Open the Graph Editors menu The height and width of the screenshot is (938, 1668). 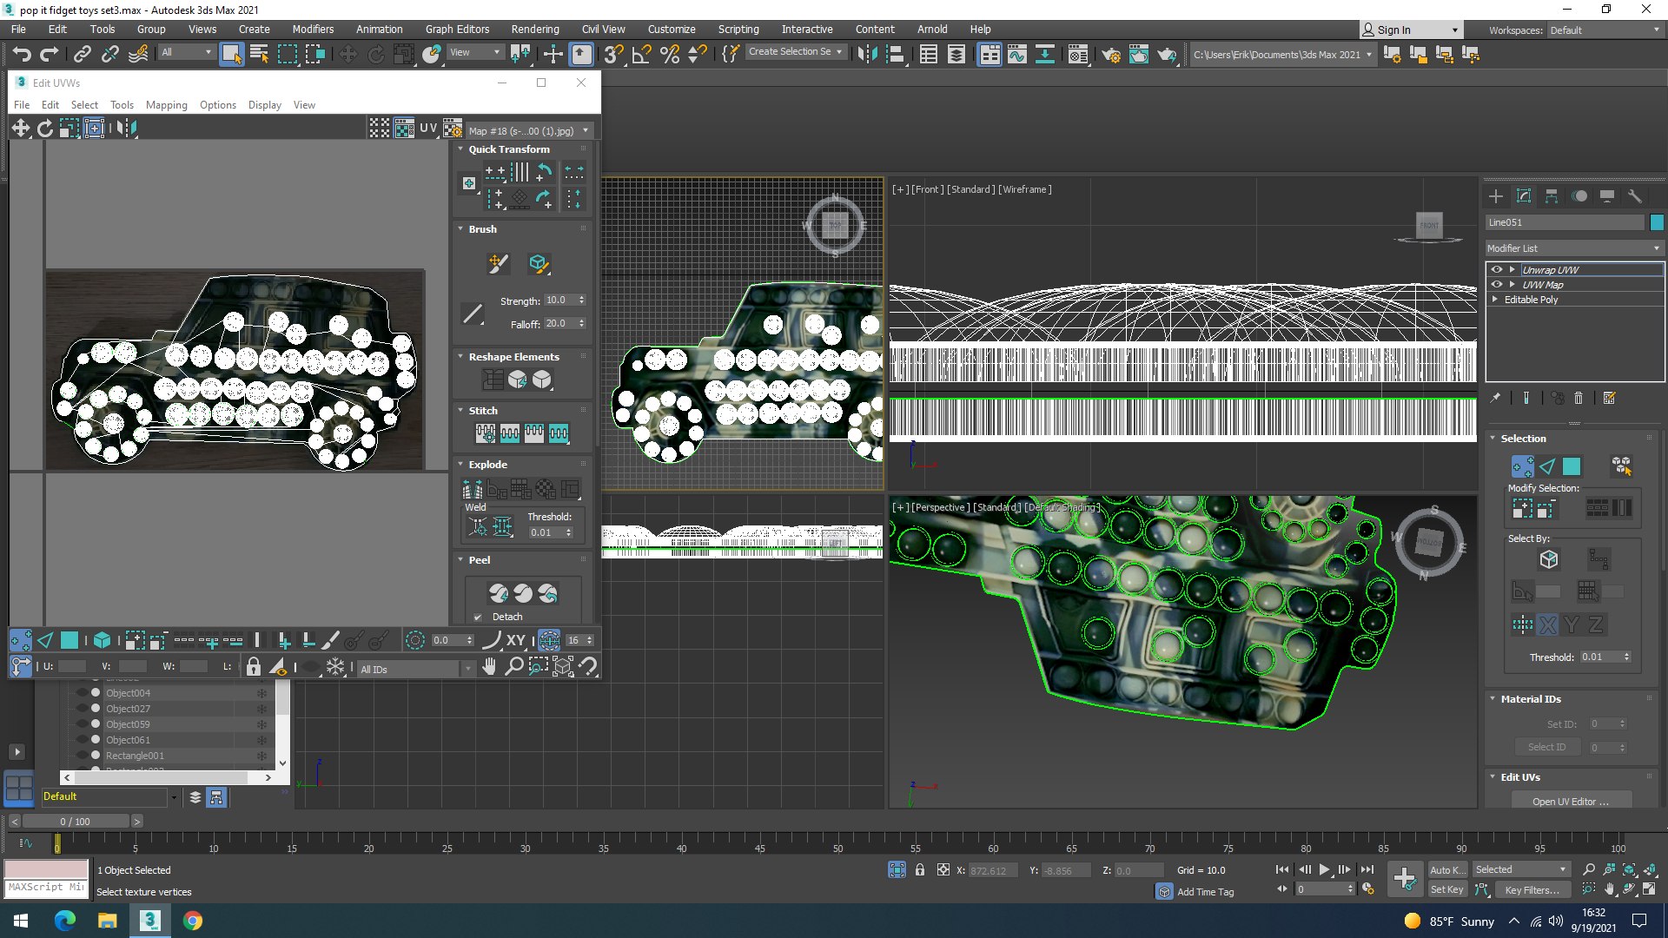pyautogui.click(x=457, y=29)
